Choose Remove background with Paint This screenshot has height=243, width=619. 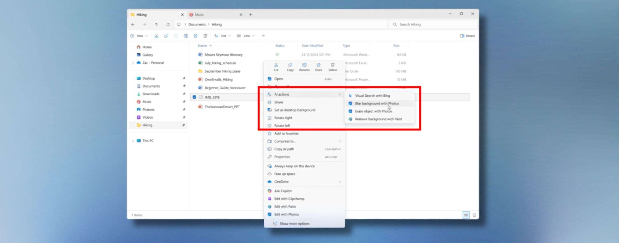click(x=378, y=119)
